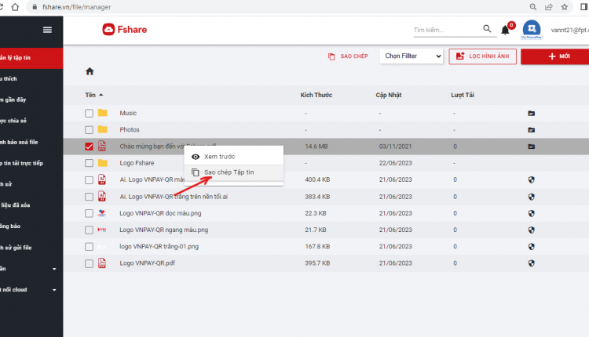Tick the Logo Fshare folder checkbox
Image resolution: width=589 pixels, height=337 pixels.
[x=89, y=163]
